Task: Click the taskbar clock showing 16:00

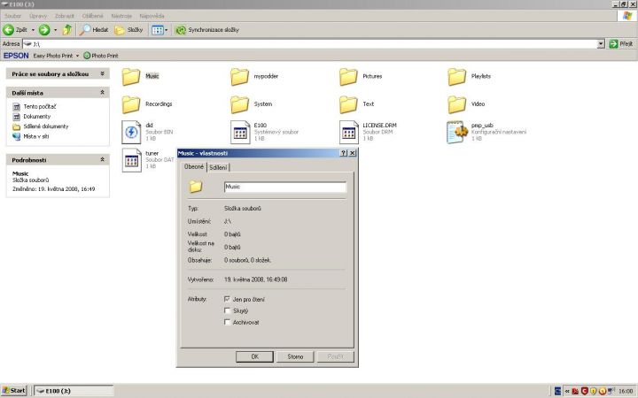Action: tap(626, 391)
